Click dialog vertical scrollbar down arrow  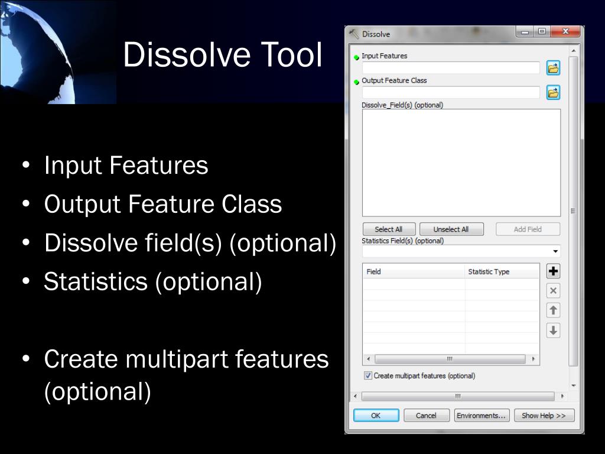pyautogui.click(x=573, y=385)
